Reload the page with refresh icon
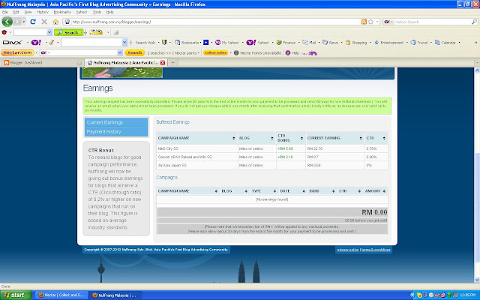480x300 pixels. (33, 22)
